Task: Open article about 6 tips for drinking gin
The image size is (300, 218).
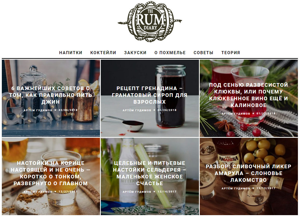Action: [51, 95]
